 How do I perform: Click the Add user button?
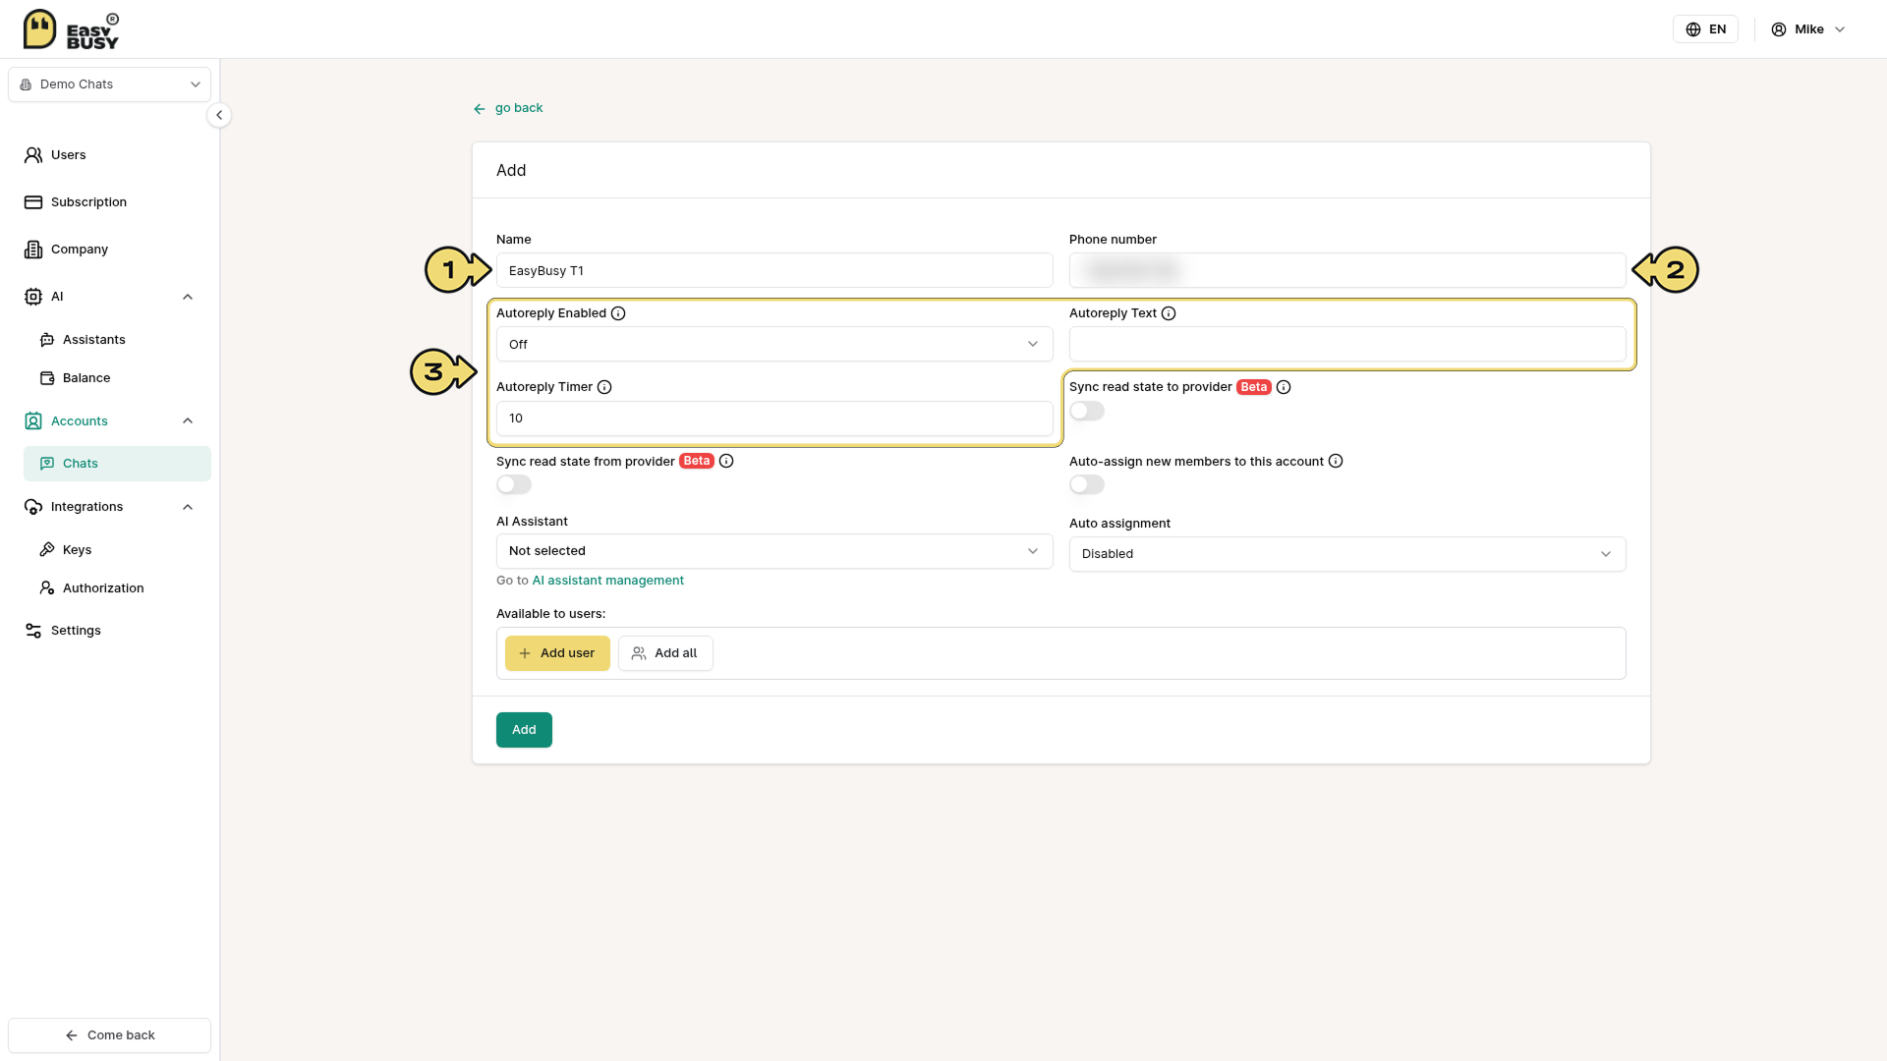pos(557,653)
